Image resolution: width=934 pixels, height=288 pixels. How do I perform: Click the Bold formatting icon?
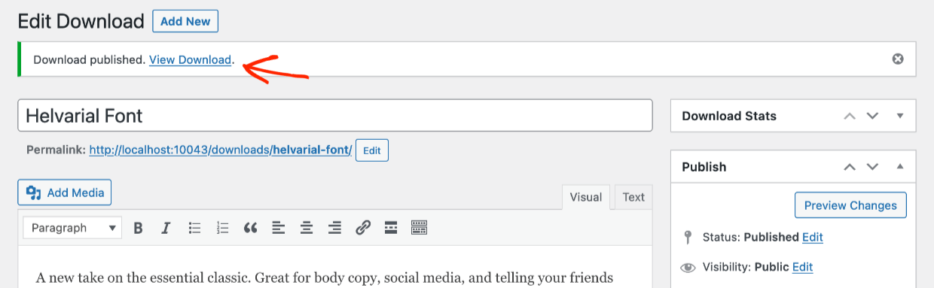click(138, 228)
